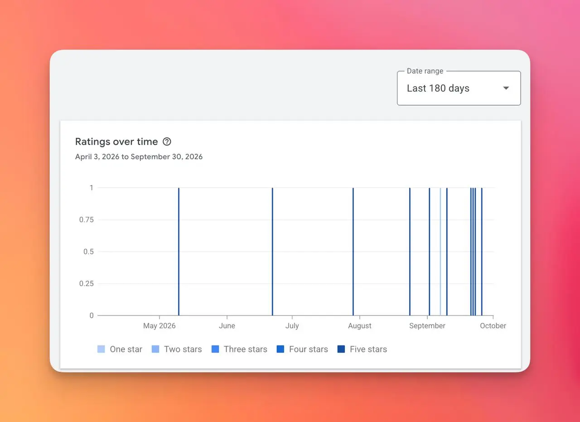The image size is (580, 422).
Task: Toggle the Five stars legend swatch
Action: tap(341, 349)
